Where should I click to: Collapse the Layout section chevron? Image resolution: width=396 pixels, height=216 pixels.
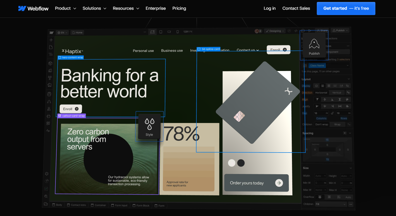(349, 79)
